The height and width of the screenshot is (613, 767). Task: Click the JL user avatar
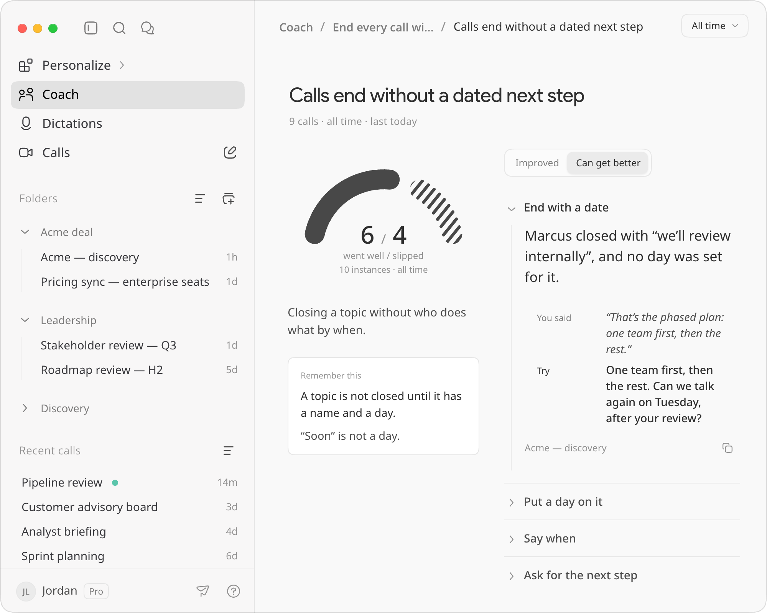click(x=26, y=591)
